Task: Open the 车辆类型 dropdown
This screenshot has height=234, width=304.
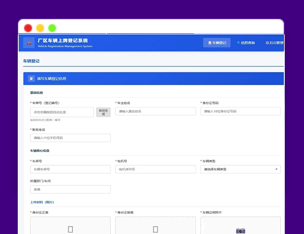Action: 240,169
